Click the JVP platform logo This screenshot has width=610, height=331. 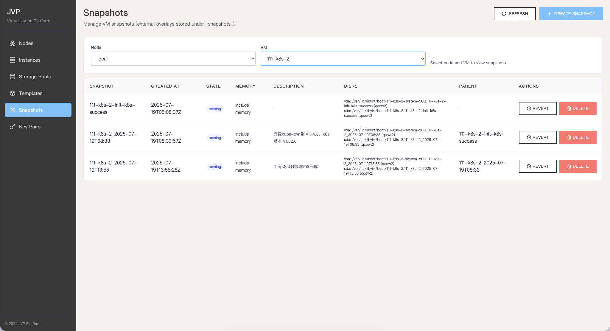(14, 12)
